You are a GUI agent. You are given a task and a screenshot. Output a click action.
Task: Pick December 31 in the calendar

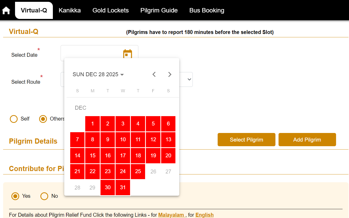(x=123, y=187)
